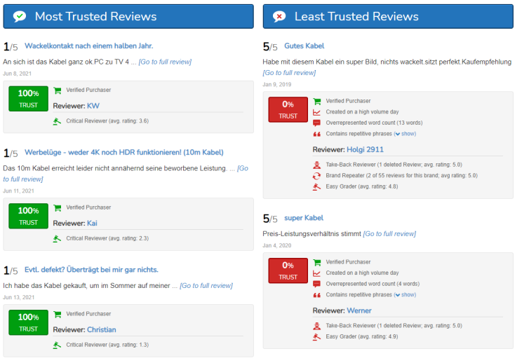The width and height of the screenshot is (529, 363).
Task: Open the super Kabel review title
Action: 304,218
